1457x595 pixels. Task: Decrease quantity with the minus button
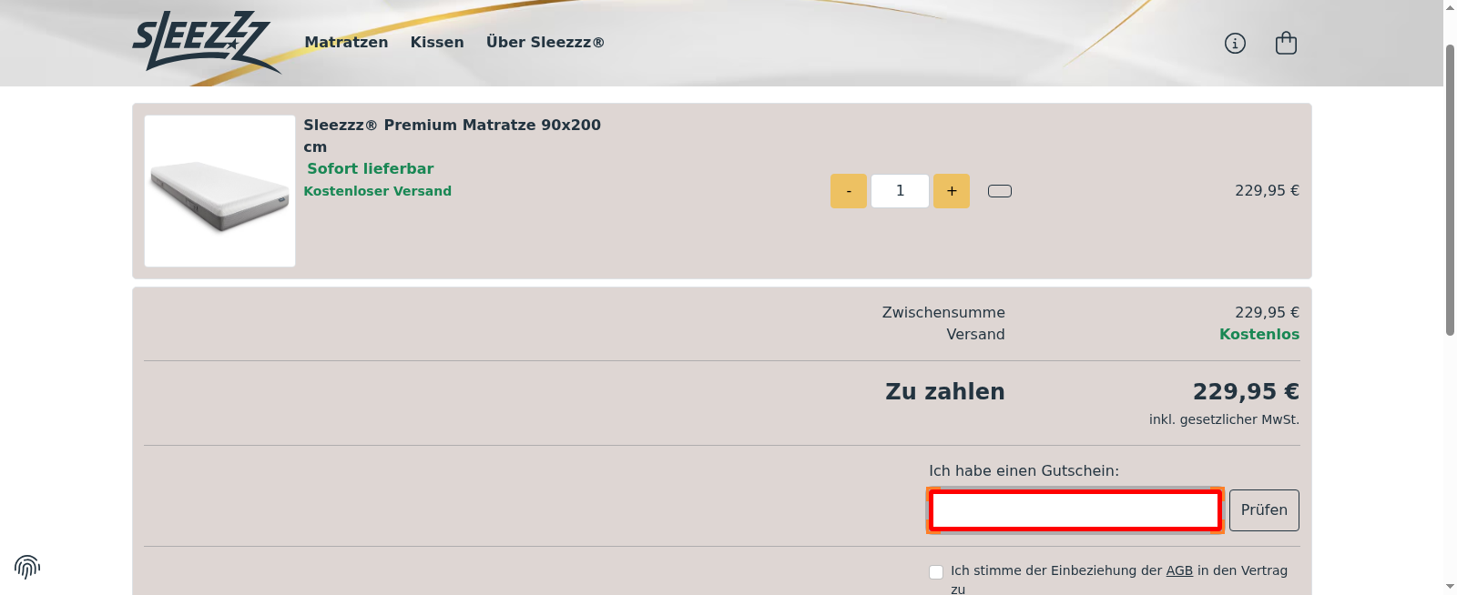click(x=849, y=191)
